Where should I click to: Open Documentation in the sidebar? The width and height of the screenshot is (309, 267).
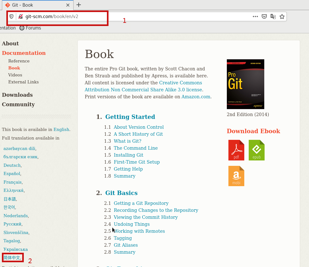pos(24,53)
